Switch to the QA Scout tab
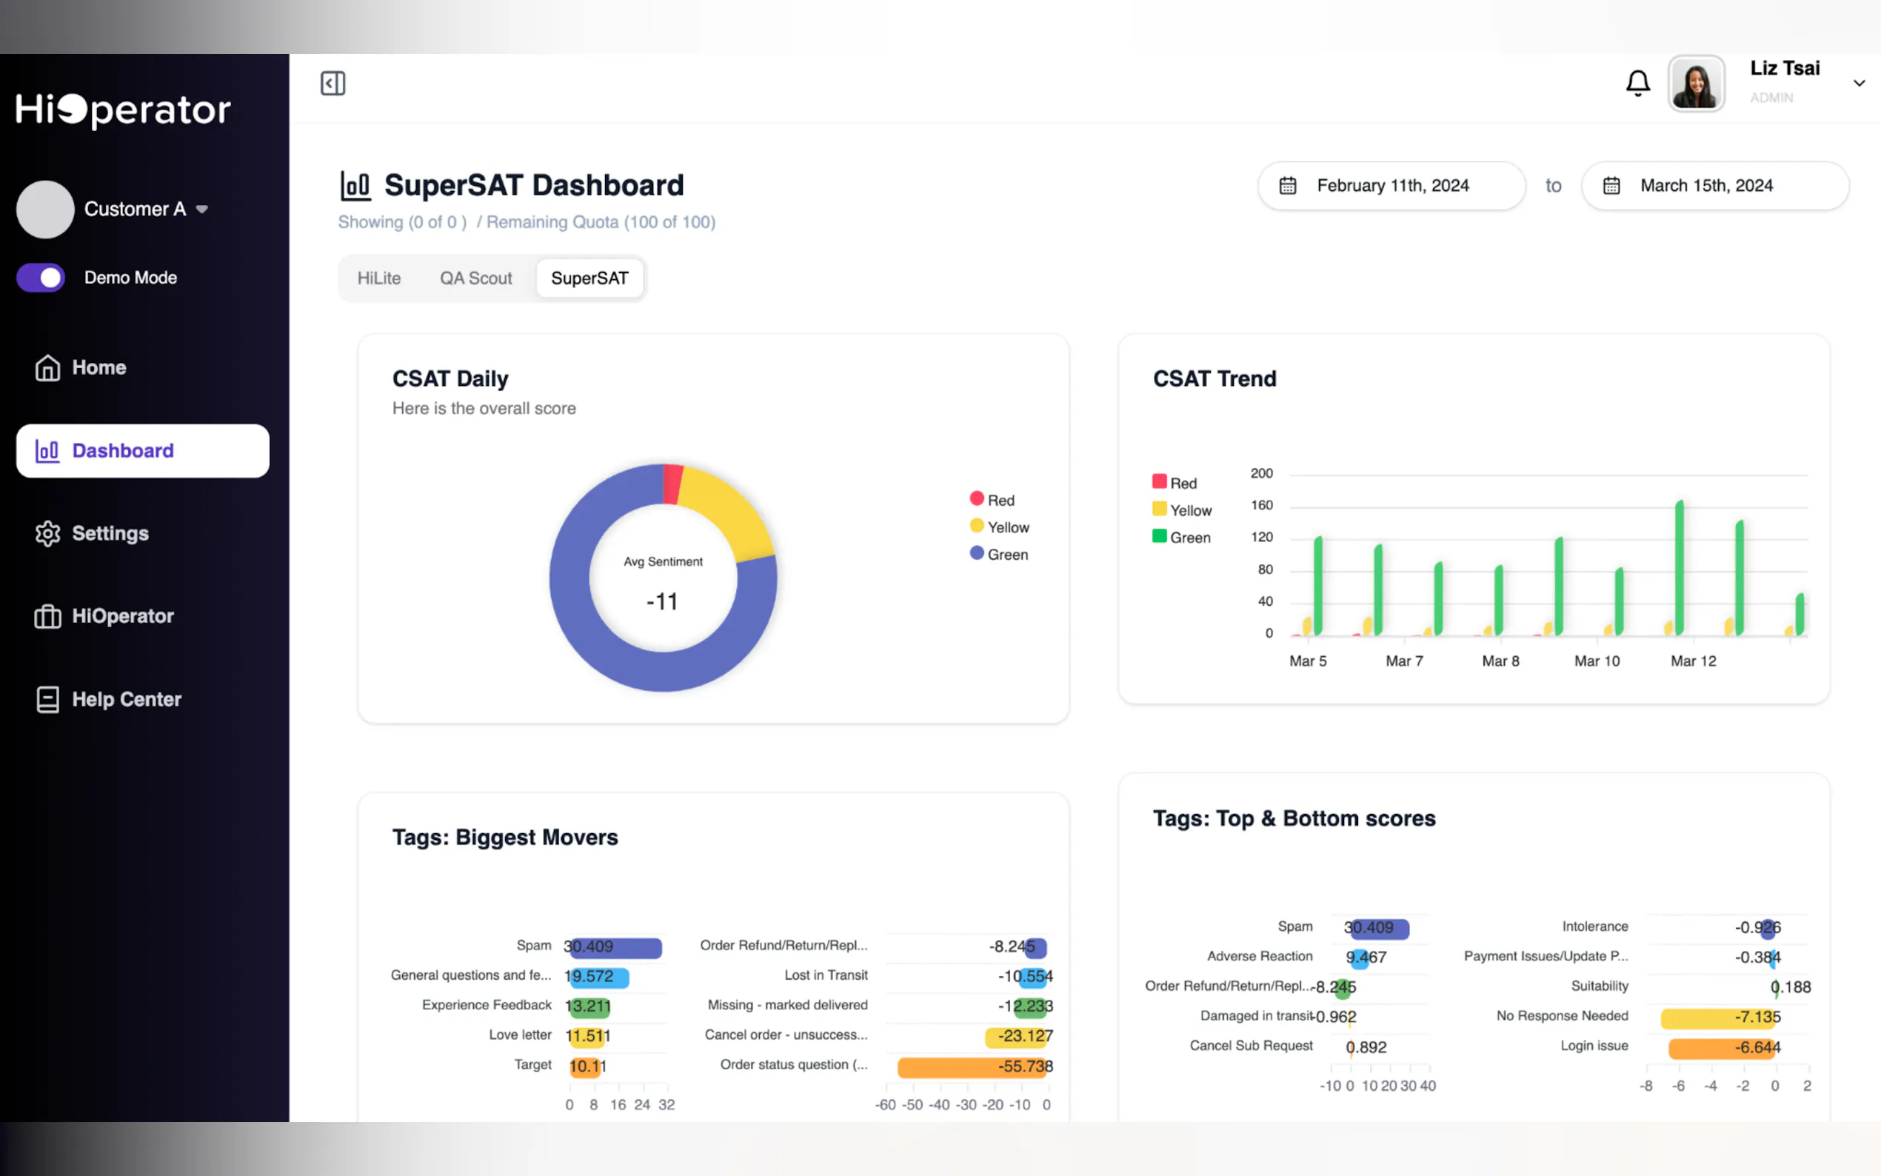 (x=476, y=278)
